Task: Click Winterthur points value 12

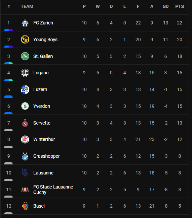Action: pyautogui.click(x=180, y=139)
